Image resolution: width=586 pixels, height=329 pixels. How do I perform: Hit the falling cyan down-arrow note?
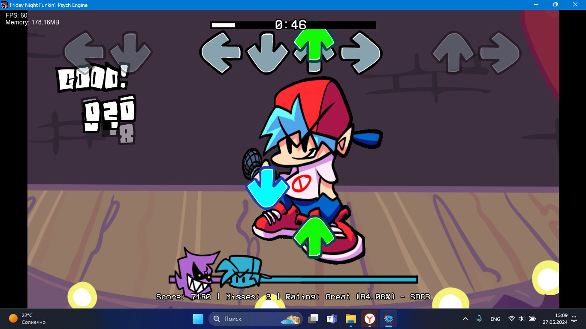click(x=267, y=188)
